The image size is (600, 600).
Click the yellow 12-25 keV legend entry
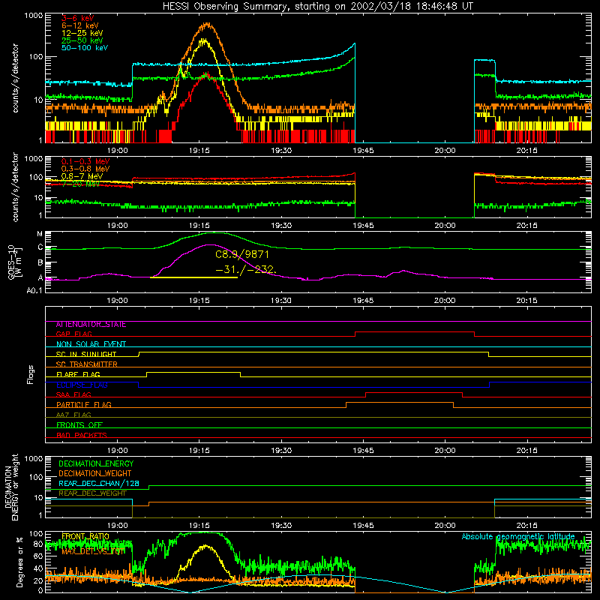(x=82, y=33)
